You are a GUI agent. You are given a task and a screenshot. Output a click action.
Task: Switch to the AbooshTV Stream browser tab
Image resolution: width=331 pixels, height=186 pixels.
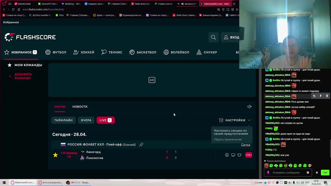click(48, 4)
